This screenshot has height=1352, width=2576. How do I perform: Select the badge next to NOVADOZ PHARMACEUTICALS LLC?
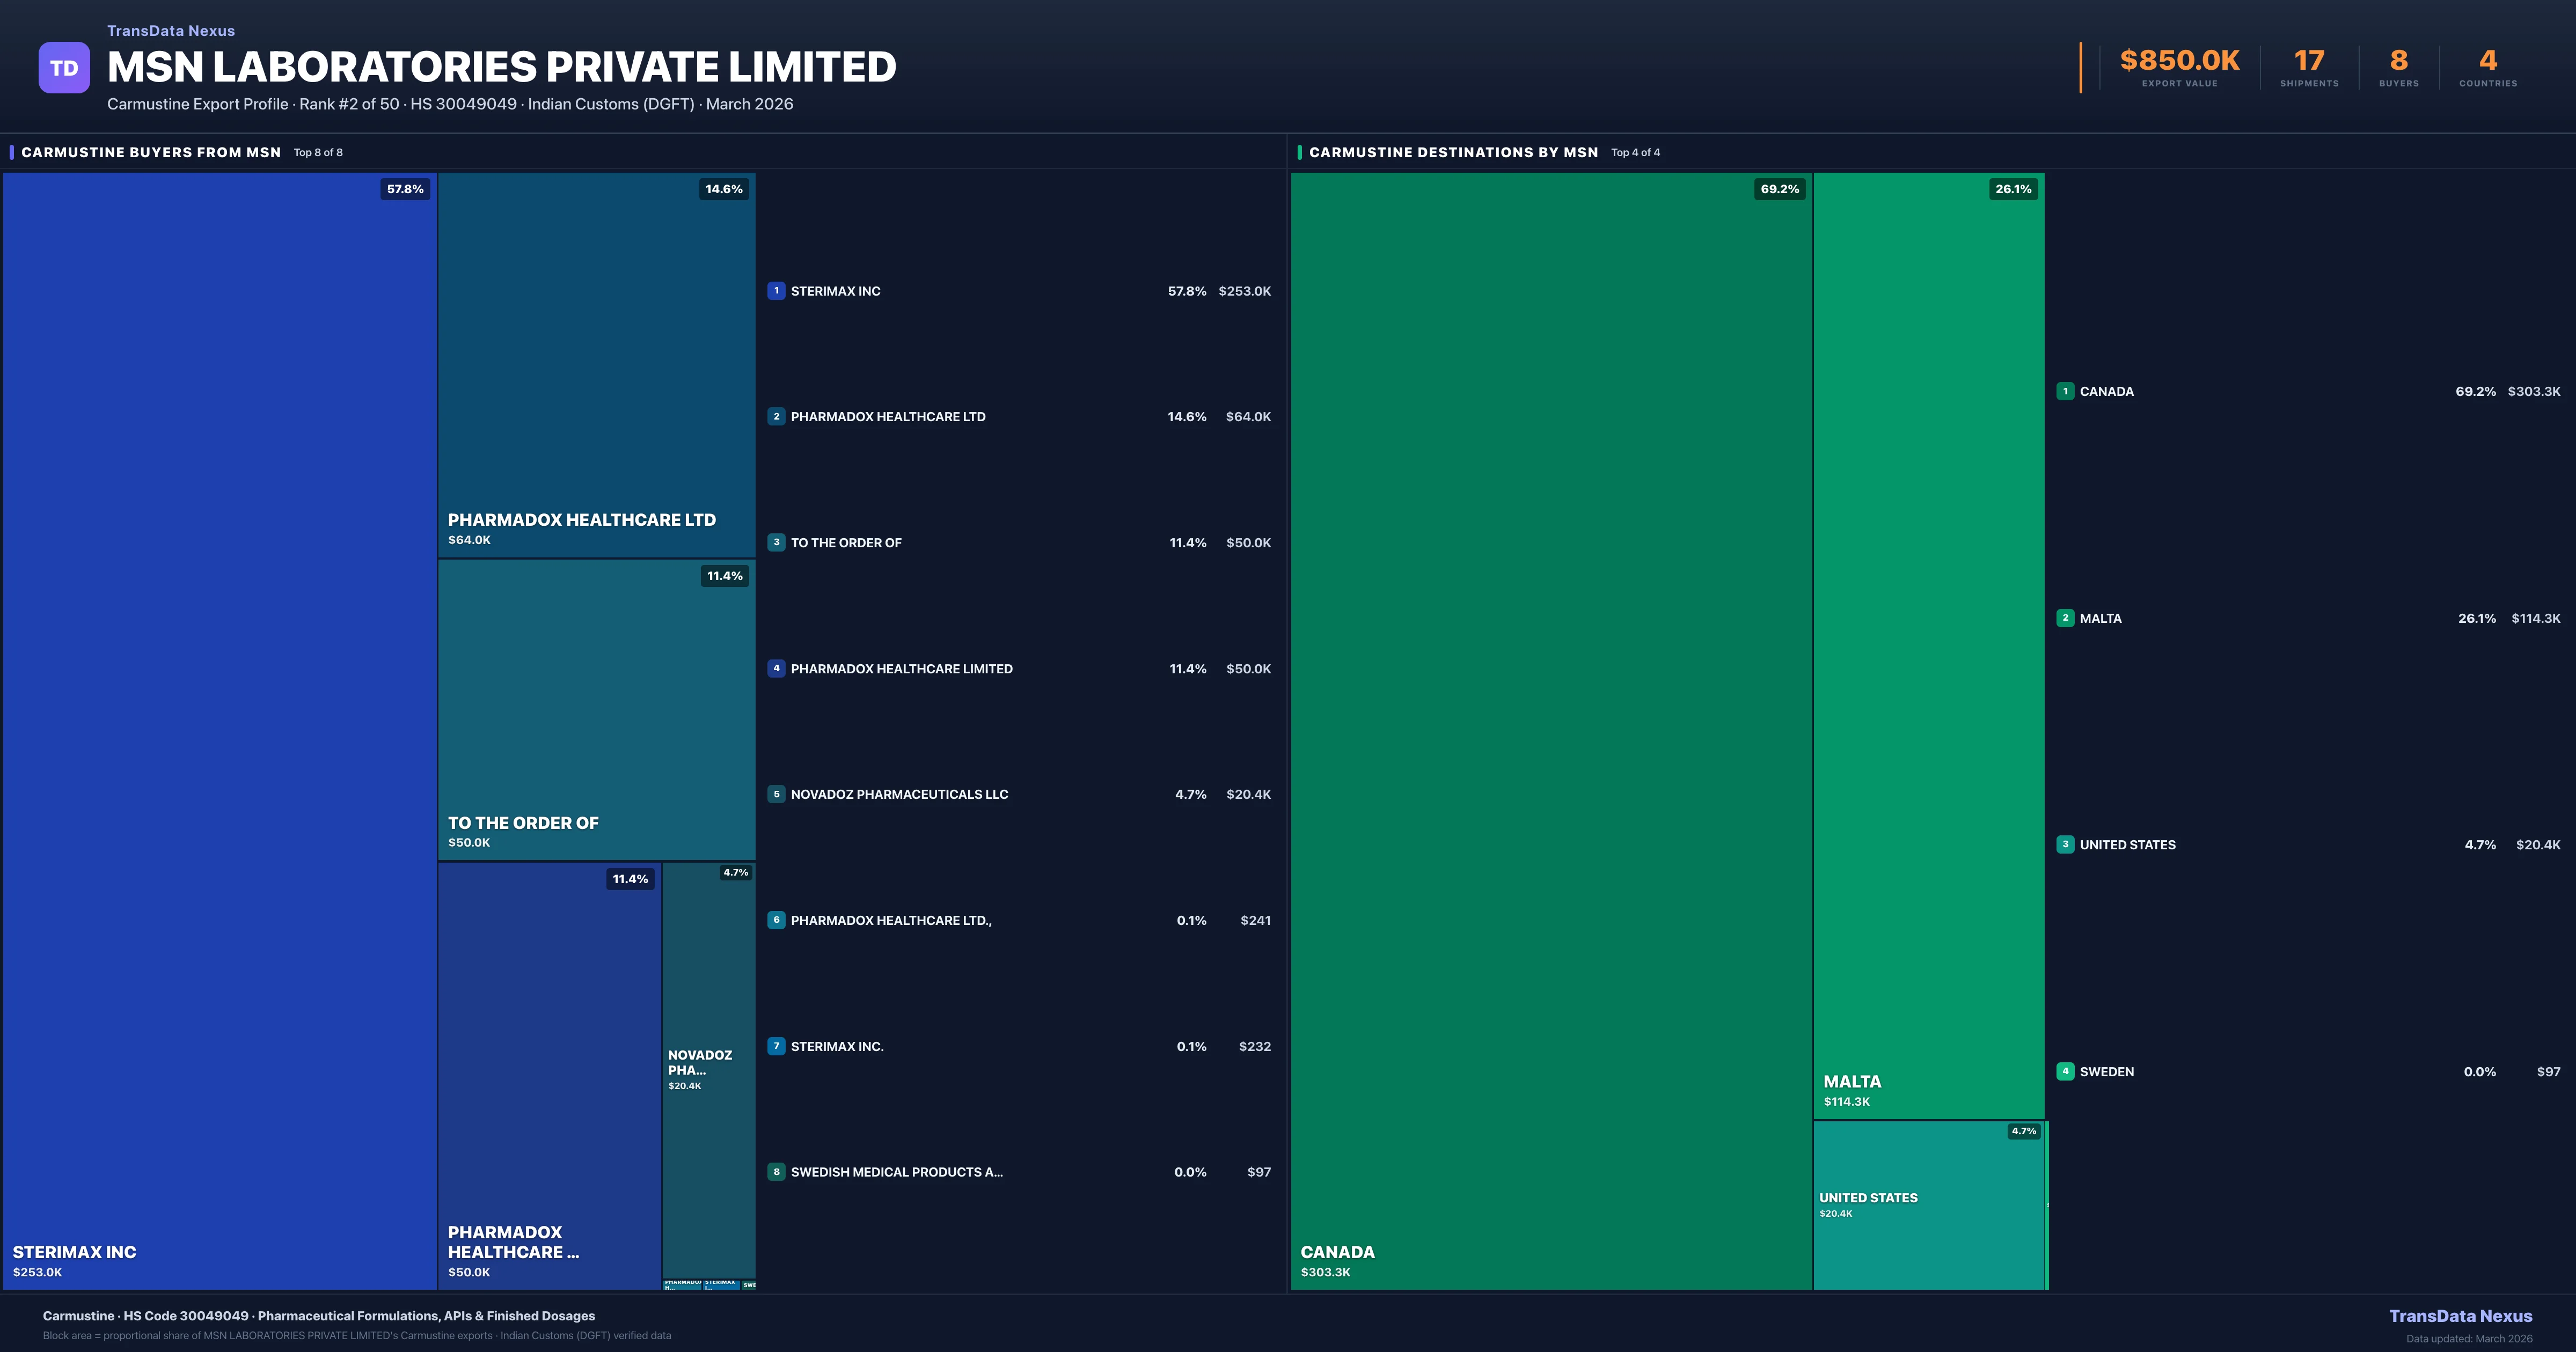(x=777, y=794)
